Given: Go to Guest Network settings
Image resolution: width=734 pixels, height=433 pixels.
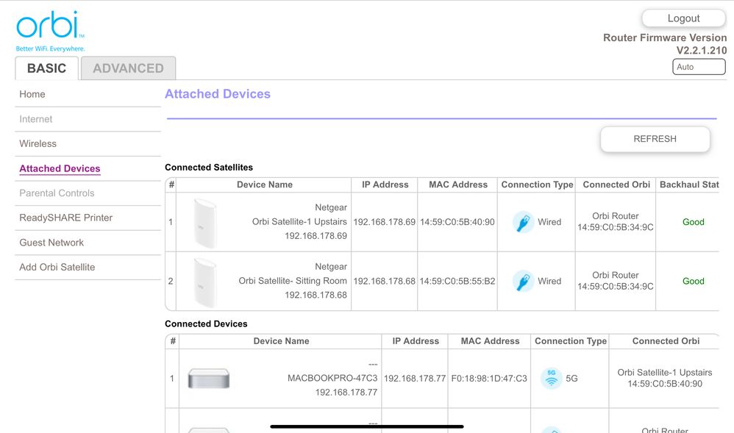Looking at the screenshot, I should (51, 243).
